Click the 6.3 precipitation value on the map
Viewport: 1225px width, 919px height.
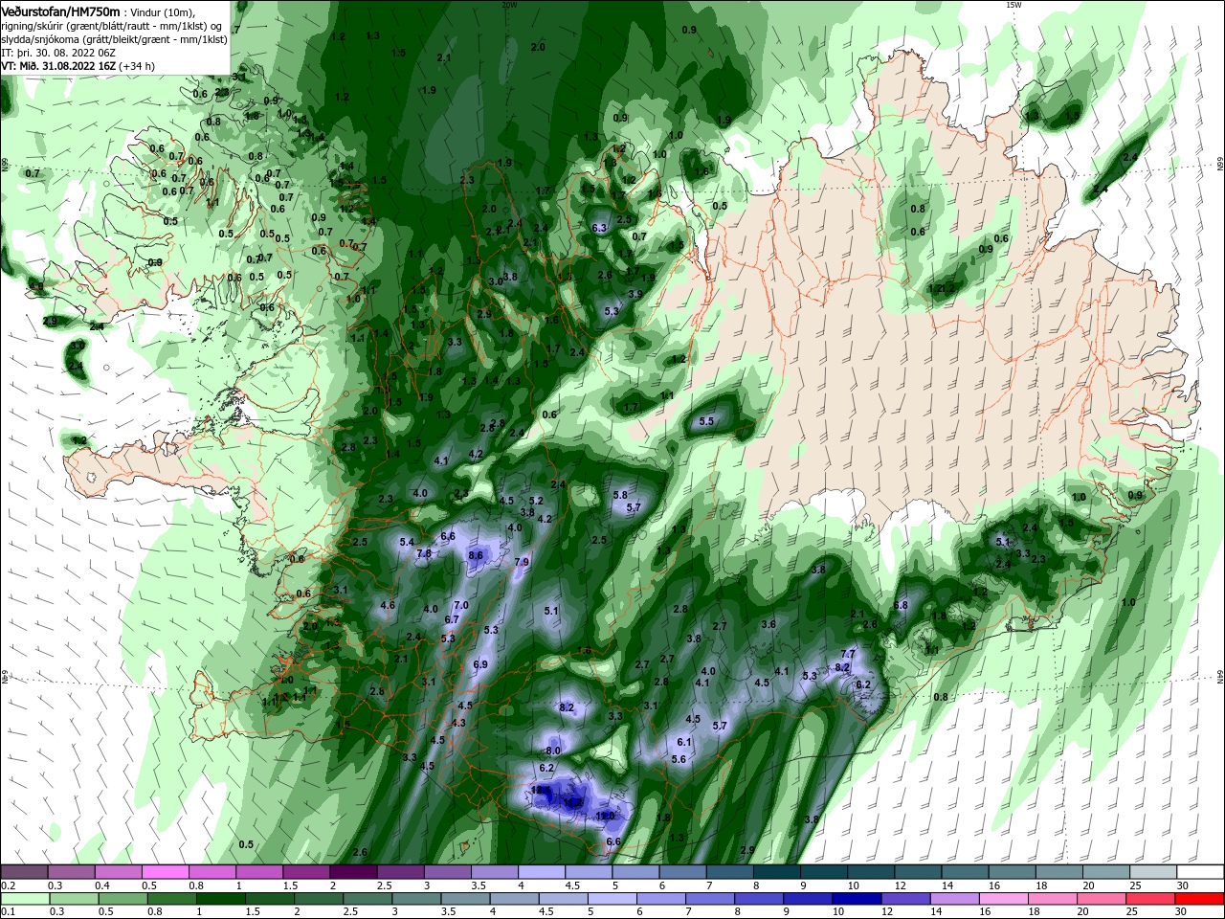[600, 228]
